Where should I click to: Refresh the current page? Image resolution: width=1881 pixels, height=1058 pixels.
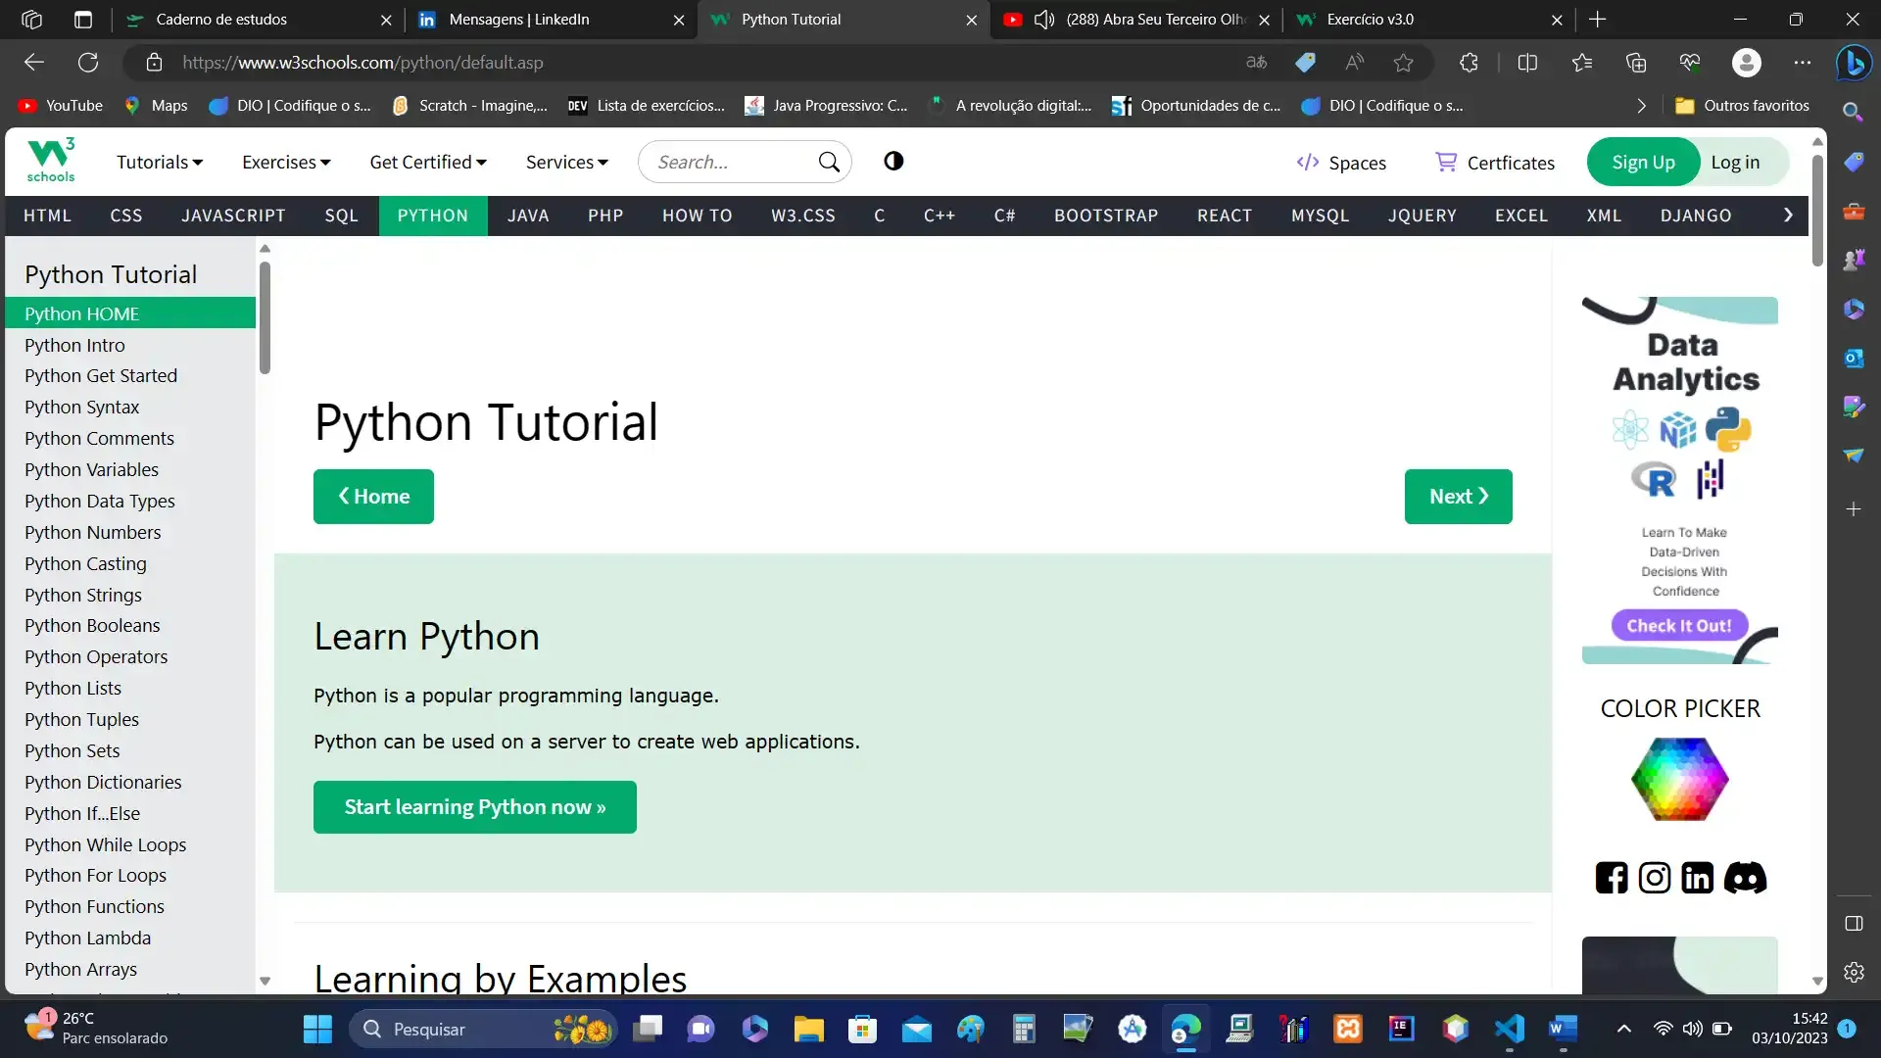click(88, 63)
